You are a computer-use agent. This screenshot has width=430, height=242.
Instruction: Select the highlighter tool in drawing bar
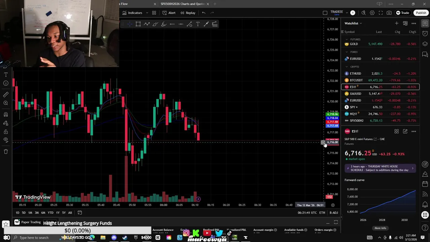click(x=164, y=24)
